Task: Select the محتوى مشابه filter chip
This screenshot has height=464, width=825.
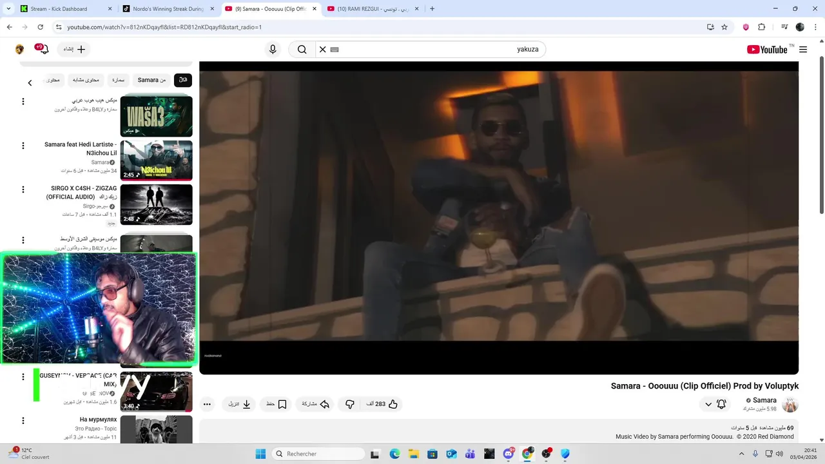Action: (87, 80)
